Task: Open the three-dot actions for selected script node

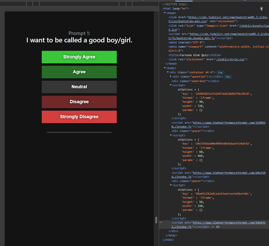Action: [x=161, y=222]
